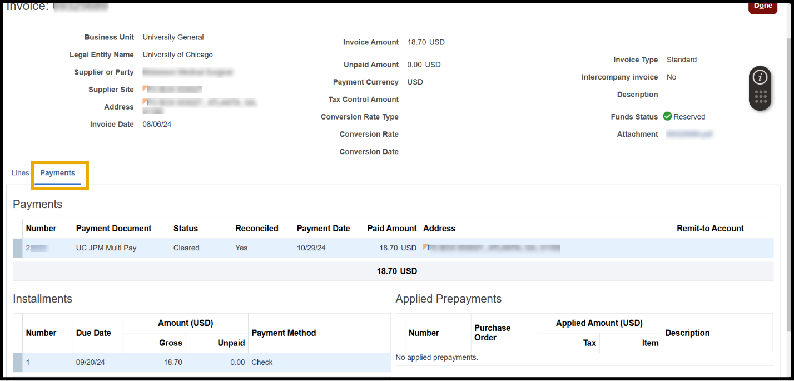Click the floating info (i) icon

(x=760, y=77)
